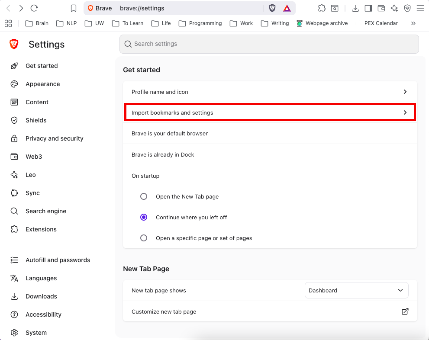Viewport: 429px width, 340px height.
Task: Click the sync arrows icon for Sync
Action: tap(14, 193)
